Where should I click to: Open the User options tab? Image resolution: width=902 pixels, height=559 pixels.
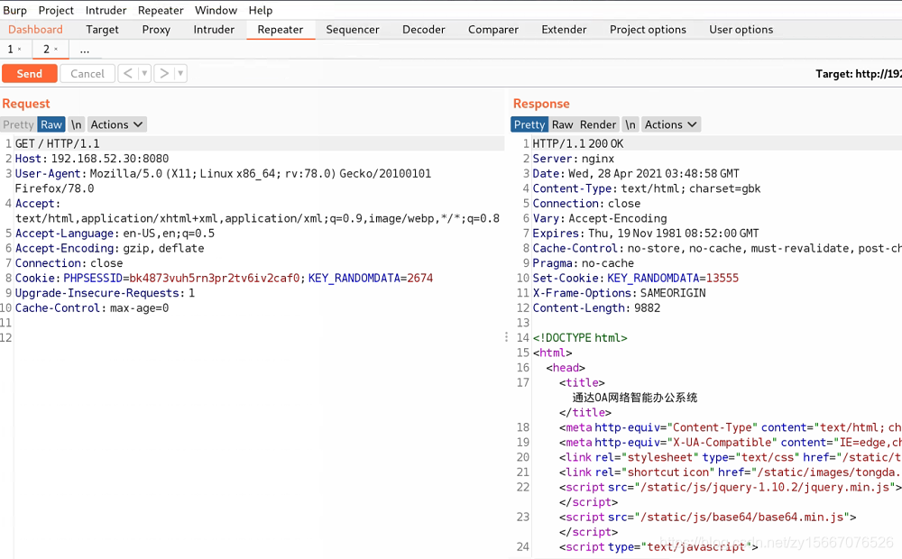click(741, 30)
